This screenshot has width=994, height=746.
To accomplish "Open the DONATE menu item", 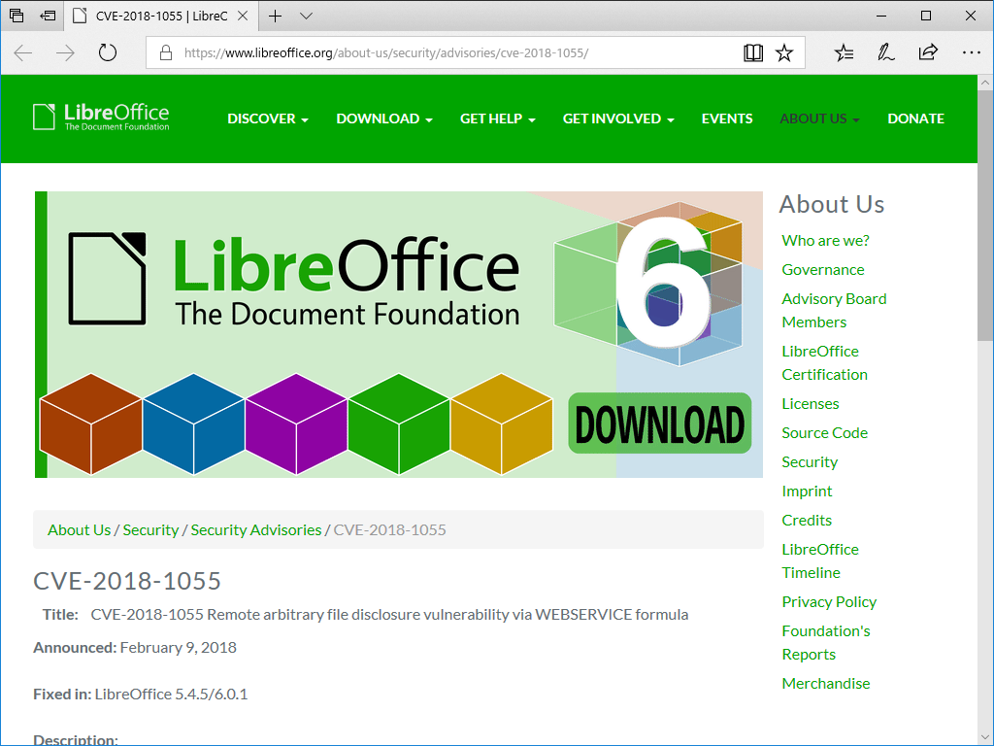I will pyautogui.click(x=915, y=119).
